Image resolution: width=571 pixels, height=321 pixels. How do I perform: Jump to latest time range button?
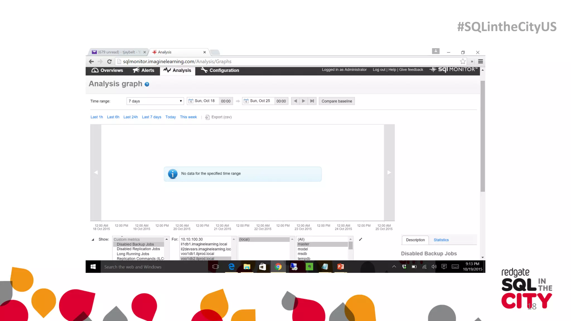[x=312, y=101]
